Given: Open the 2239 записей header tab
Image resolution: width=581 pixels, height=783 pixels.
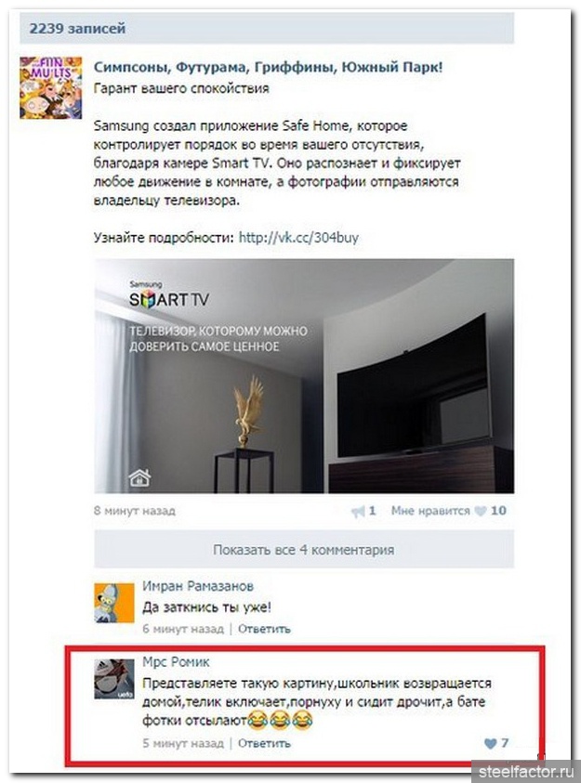Looking at the screenshot, I should click(x=77, y=29).
